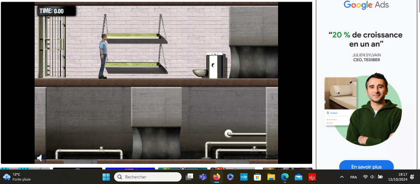Click the "En savoir plus" ad button
The image size is (420, 184).
pos(366,167)
